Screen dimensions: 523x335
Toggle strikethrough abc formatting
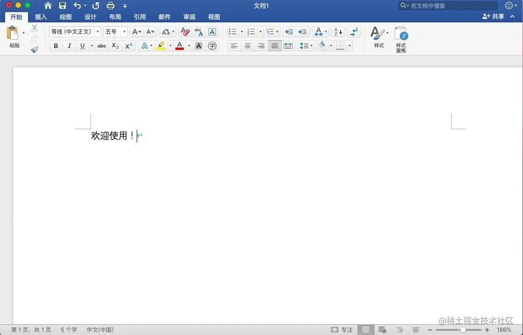[102, 46]
